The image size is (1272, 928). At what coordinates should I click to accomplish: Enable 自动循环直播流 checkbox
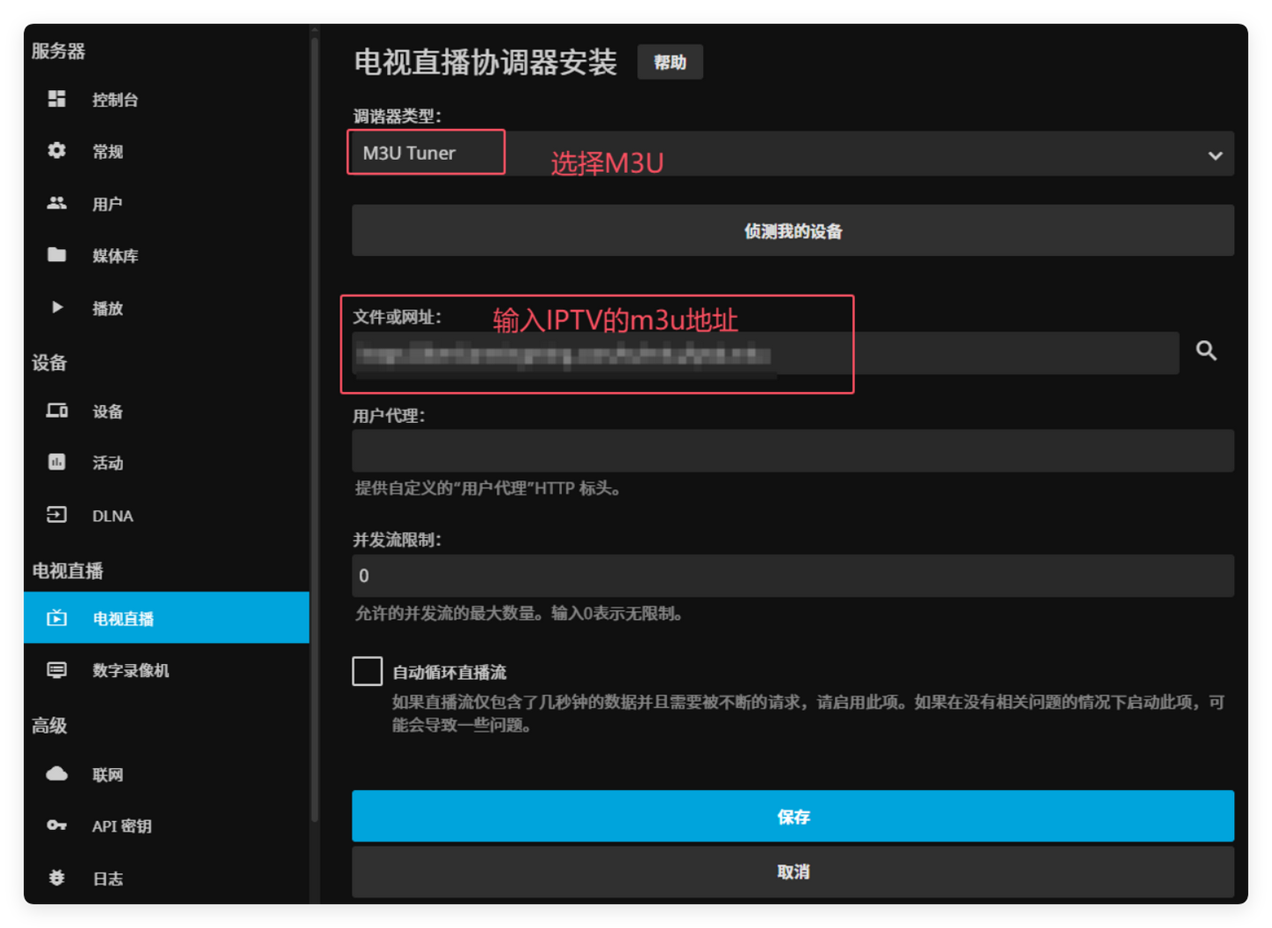[367, 671]
